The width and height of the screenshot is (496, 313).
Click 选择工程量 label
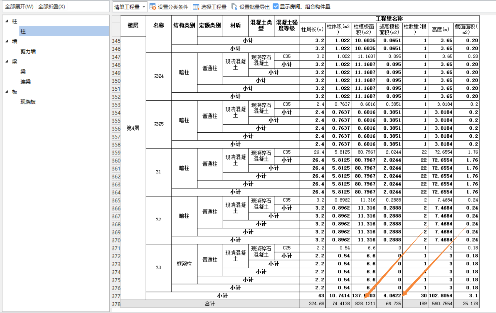click(214, 7)
